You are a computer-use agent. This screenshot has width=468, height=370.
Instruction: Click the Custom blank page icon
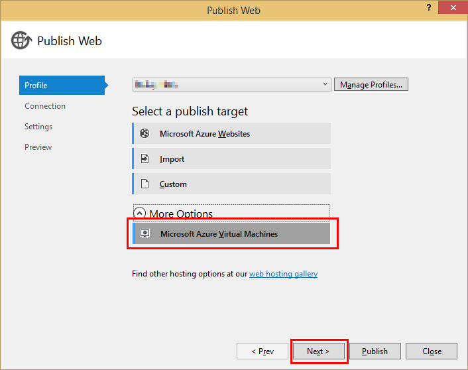[x=145, y=184]
